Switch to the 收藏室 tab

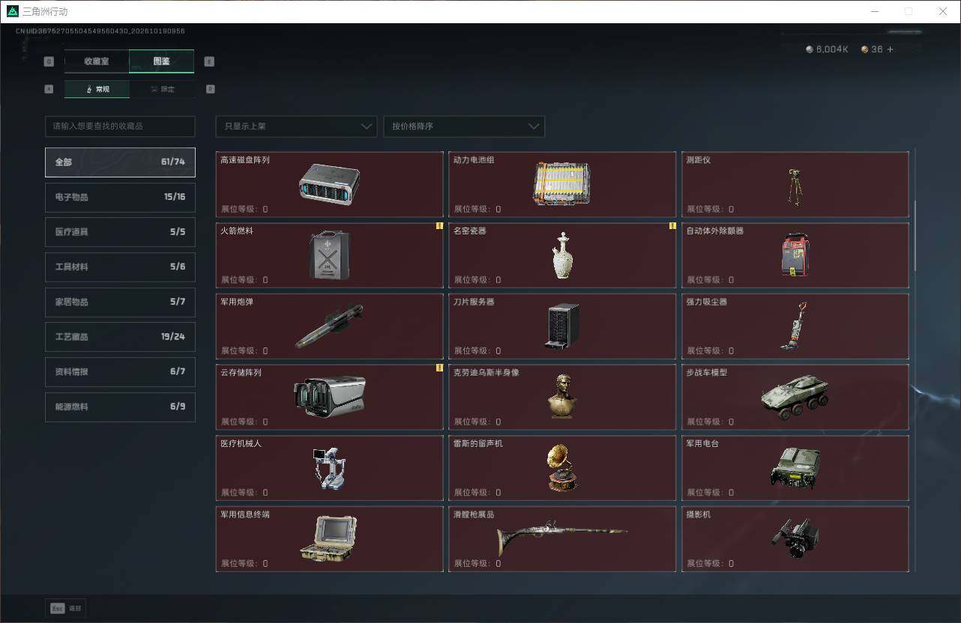[x=97, y=61]
